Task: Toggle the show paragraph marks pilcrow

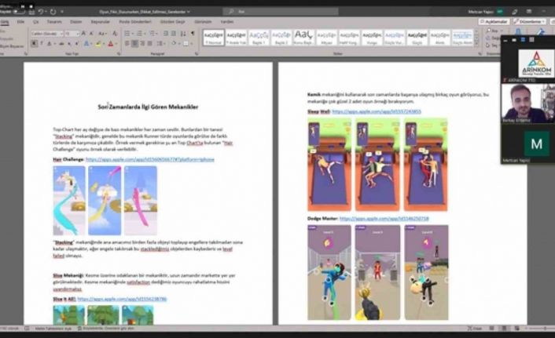Action: point(193,33)
